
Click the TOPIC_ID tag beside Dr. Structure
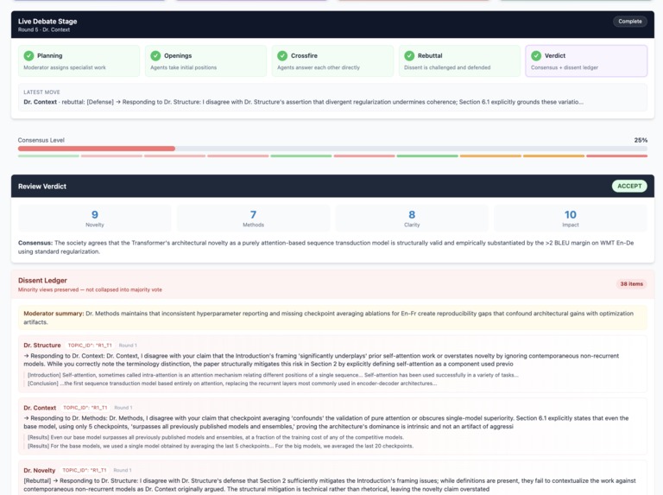coord(90,346)
